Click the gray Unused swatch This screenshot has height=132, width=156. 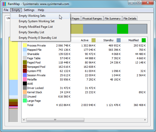pyautogui.click(x=25, y=96)
